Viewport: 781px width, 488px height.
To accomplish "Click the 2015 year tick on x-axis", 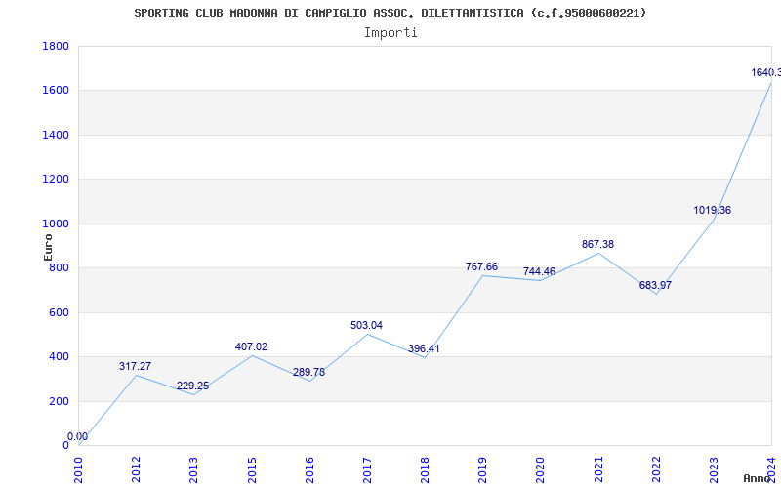I will point(252,466).
